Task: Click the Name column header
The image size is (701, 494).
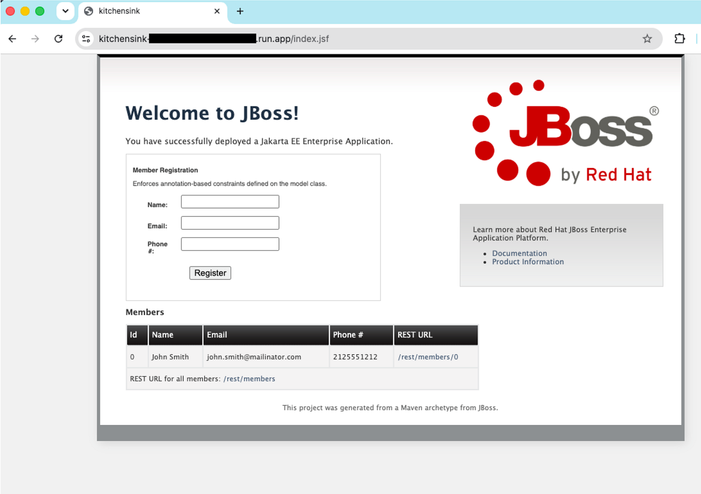Action: click(x=175, y=335)
